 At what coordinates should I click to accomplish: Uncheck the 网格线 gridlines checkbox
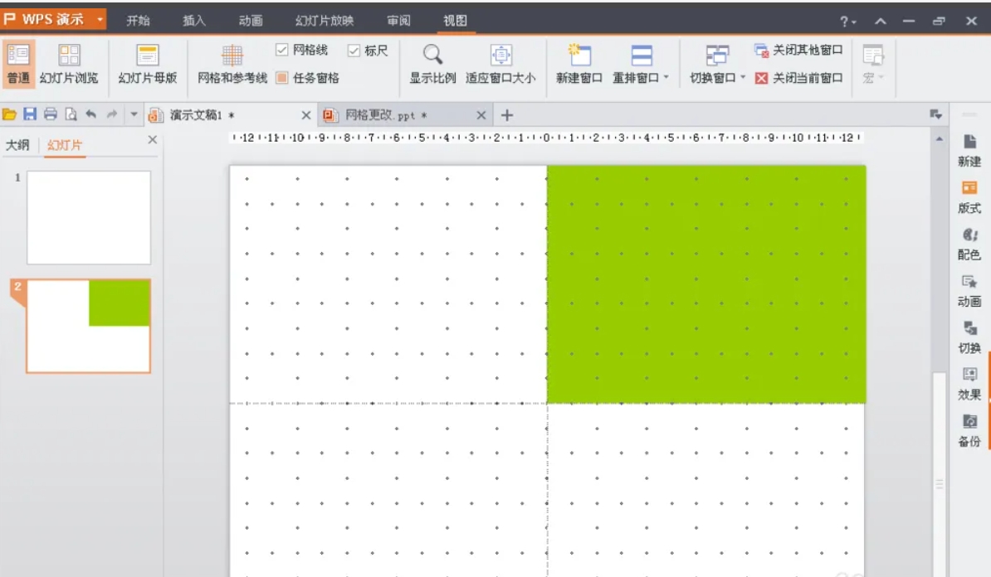(281, 50)
